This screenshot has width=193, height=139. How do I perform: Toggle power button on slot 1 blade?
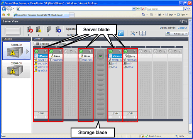[36, 51]
